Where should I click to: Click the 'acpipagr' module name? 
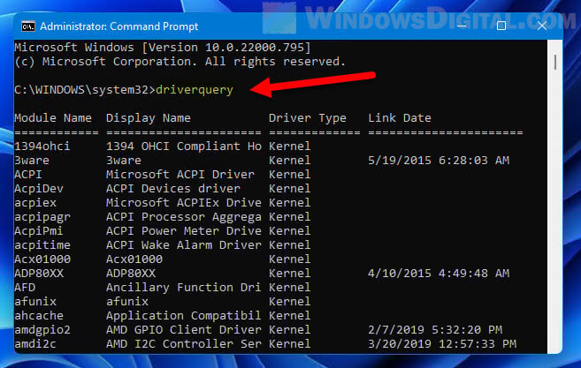click(x=42, y=217)
